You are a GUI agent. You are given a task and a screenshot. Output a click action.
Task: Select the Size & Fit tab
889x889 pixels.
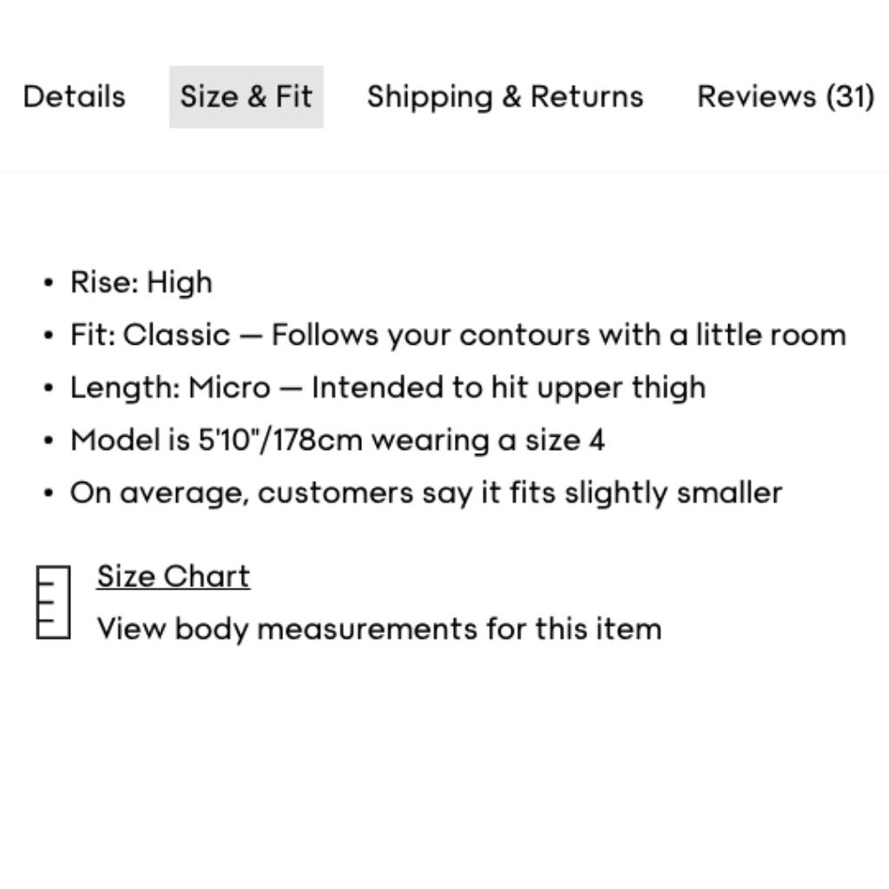point(246,96)
